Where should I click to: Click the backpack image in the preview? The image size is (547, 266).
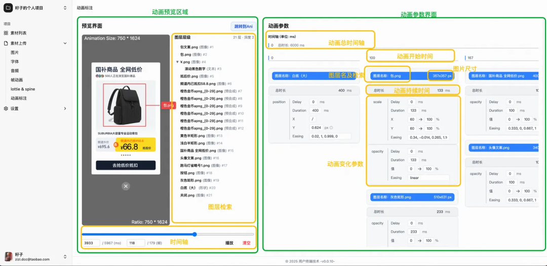pos(125,105)
